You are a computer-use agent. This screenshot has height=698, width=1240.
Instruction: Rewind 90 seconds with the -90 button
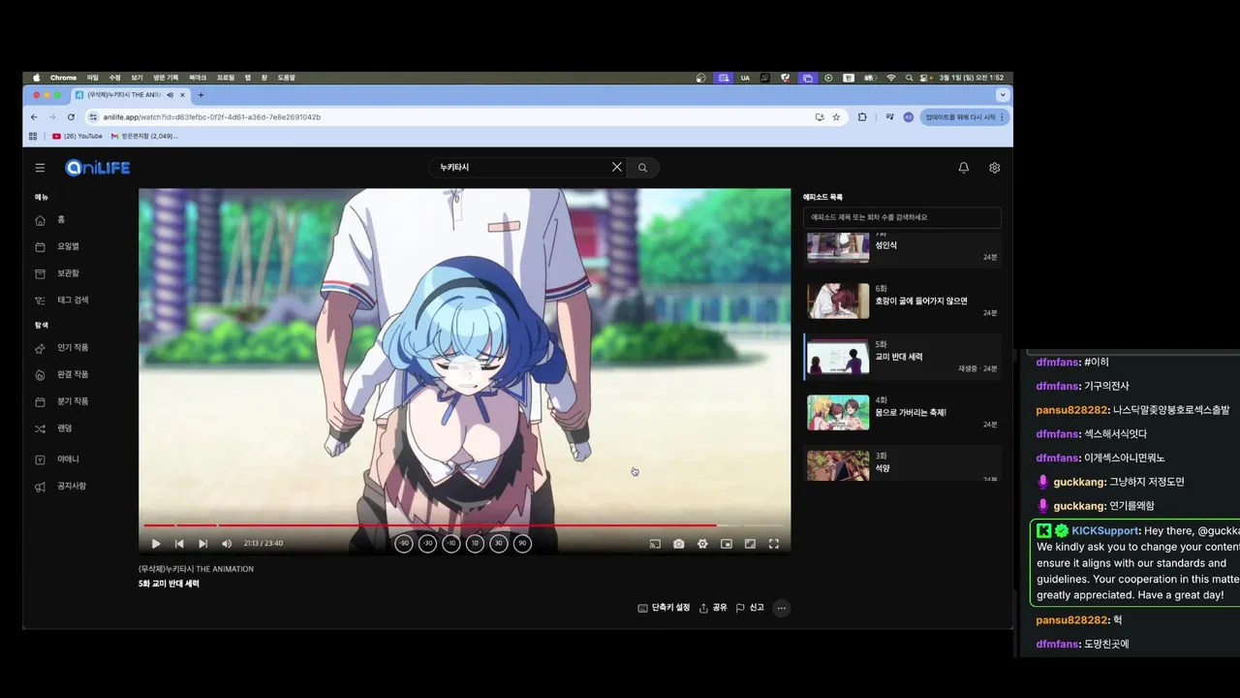click(404, 544)
